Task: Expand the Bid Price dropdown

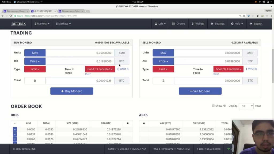Action: [35, 61]
